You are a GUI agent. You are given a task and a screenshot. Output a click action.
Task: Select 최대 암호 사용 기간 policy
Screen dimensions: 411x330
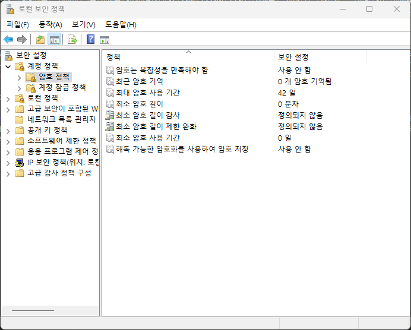148,93
